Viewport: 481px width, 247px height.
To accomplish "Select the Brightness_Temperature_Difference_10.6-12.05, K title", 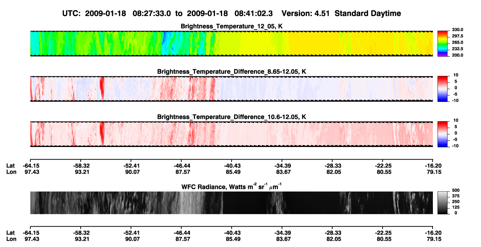I will [232, 117].
